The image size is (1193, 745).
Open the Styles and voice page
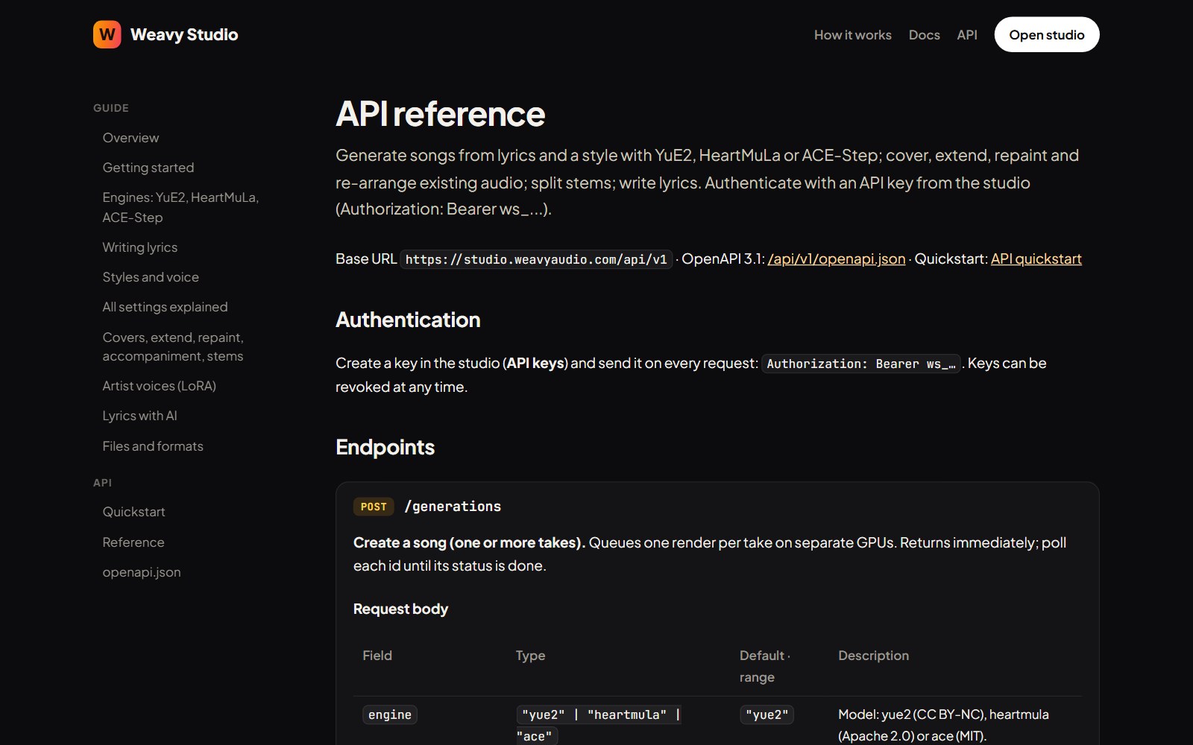coord(151,277)
